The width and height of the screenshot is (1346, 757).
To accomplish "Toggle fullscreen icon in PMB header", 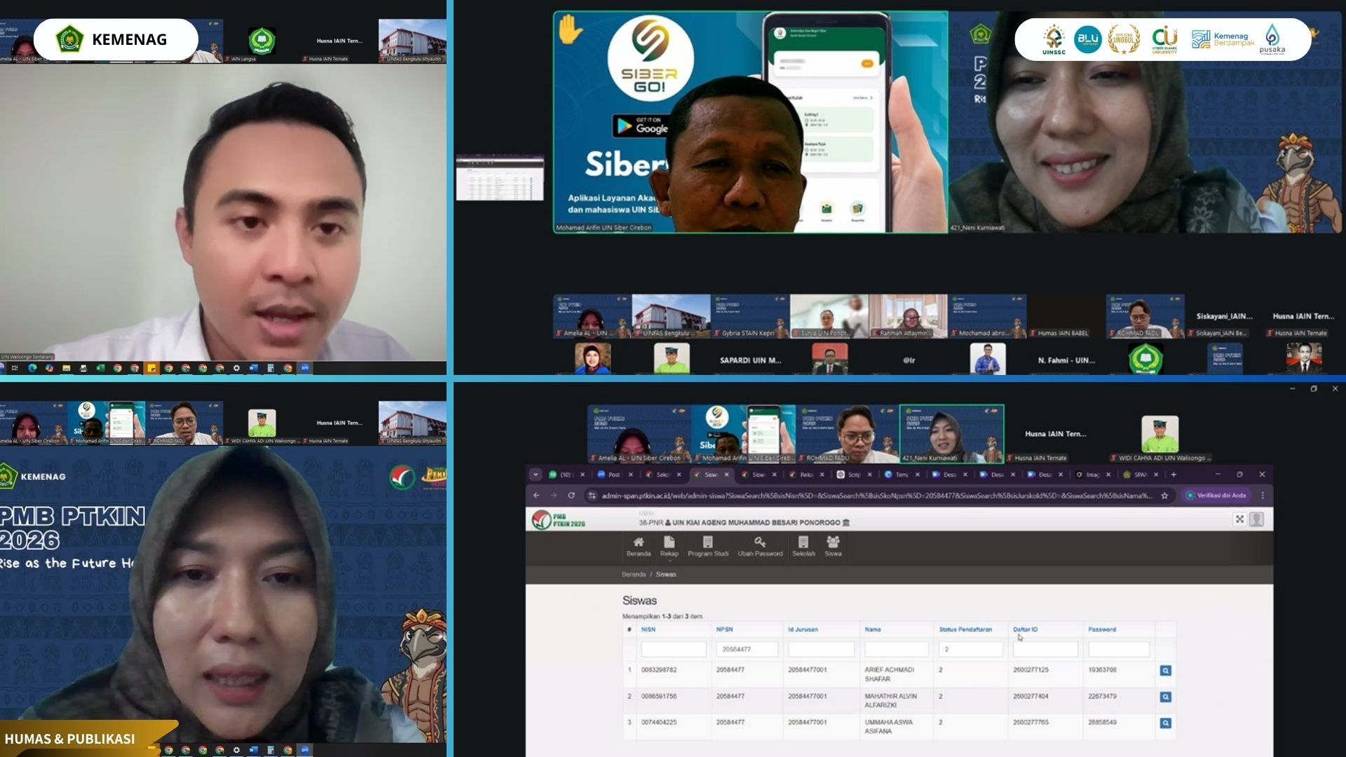I will [1239, 519].
